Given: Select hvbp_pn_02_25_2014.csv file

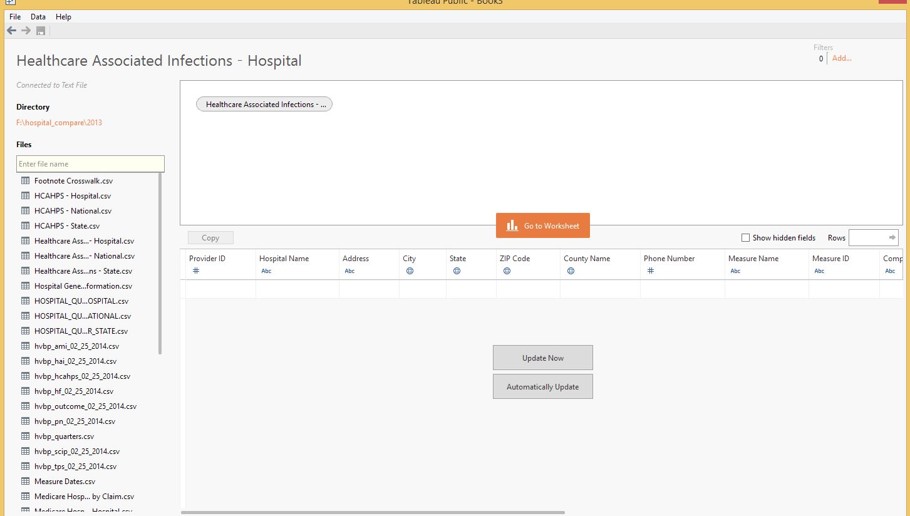Looking at the screenshot, I should point(75,421).
